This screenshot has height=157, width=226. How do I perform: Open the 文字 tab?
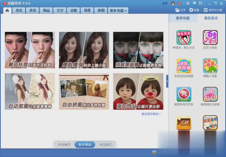pyautogui.click(x=60, y=11)
